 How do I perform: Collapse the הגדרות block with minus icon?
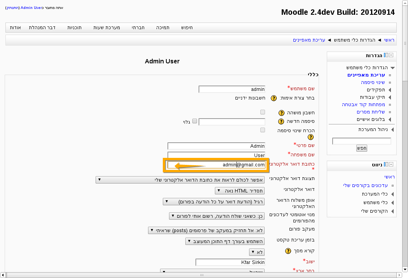[391, 55]
